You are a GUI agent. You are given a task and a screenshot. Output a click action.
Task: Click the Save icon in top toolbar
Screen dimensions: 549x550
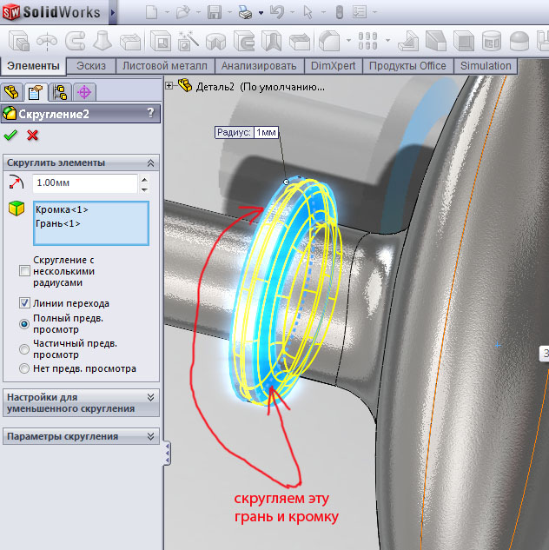214,12
